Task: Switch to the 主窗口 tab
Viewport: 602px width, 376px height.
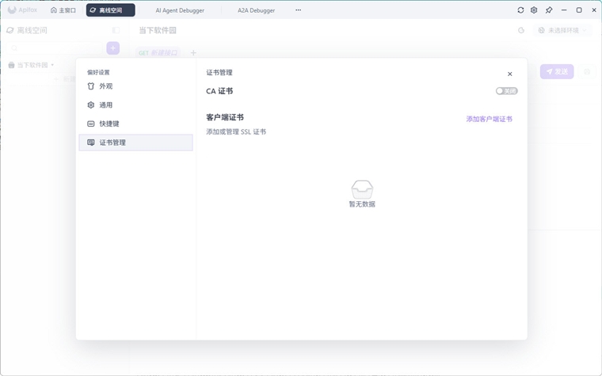Action: tap(63, 10)
